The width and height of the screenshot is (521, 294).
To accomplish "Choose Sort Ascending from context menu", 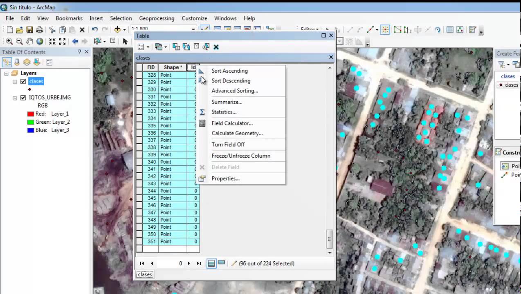I will pyautogui.click(x=241, y=71).
